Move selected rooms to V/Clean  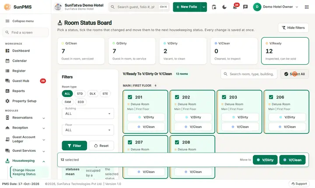coord(293,160)
